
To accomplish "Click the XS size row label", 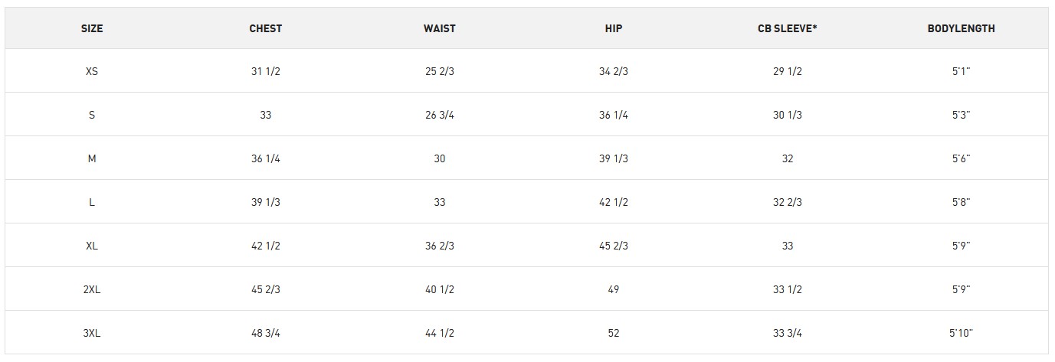I will (92, 71).
